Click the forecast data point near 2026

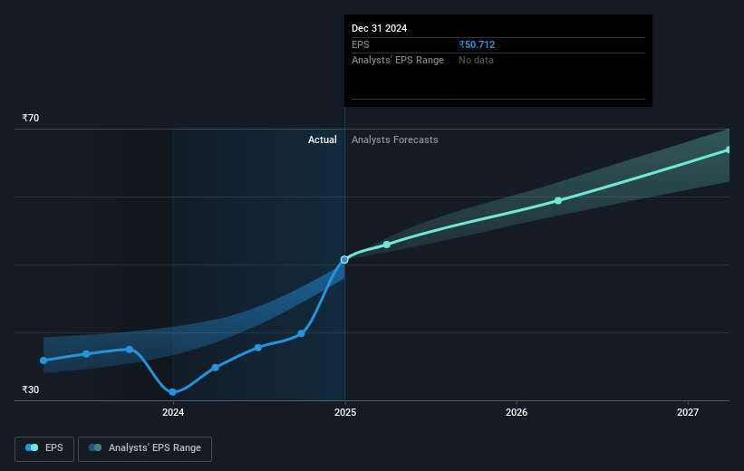(x=558, y=201)
